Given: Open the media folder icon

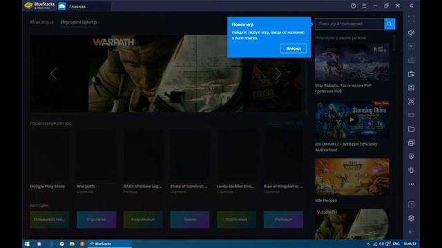Looking at the screenshot, I should coord(412,129).
